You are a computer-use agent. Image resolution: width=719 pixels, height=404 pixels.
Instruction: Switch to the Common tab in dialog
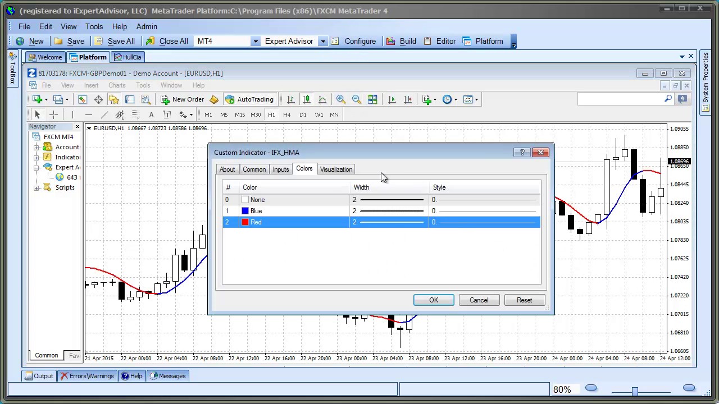[254, 169]
